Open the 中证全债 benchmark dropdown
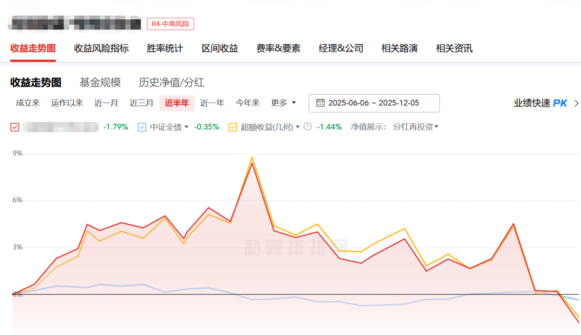Viewport: 581px width, 335px height. [x=186, y=127]
